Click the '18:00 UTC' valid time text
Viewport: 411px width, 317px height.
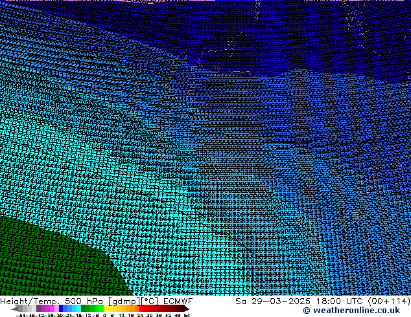339,301
